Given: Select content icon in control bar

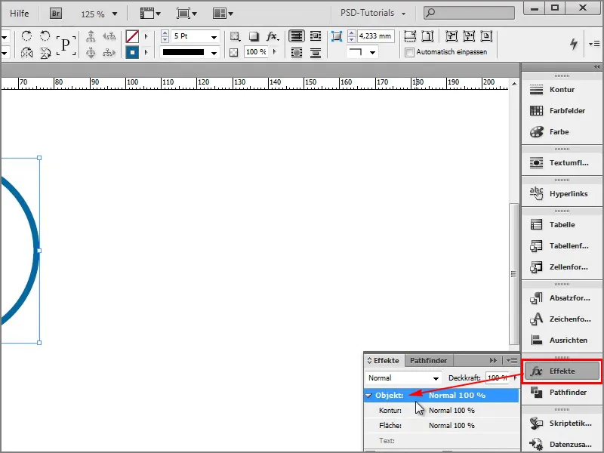Looking at the screenshot, I should tap(91, 52).
